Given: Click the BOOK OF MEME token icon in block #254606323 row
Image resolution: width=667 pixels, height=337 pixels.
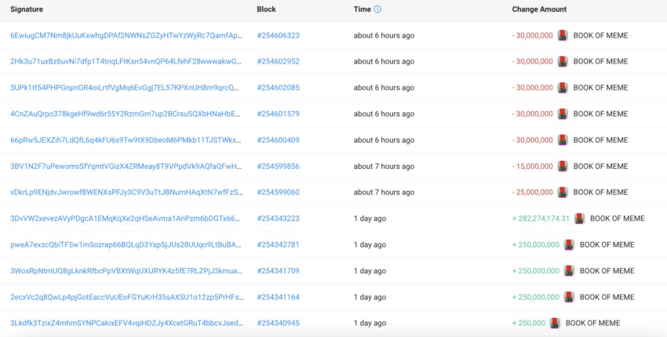Looking at the screenshot, I should 563,35.
